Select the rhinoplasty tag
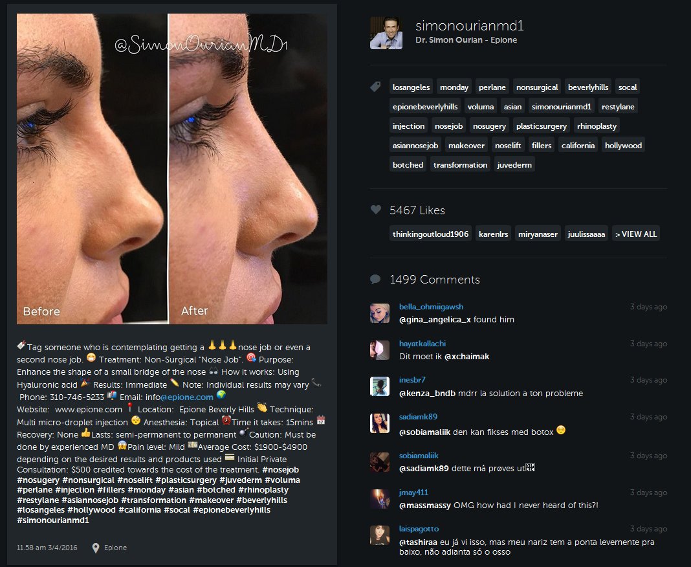This screenshot has width=691, height=567. coord(597,126)
